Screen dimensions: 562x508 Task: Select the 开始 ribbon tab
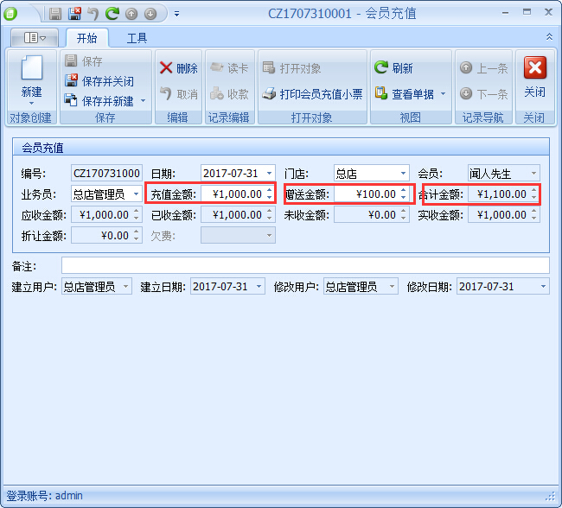[86, 38]
